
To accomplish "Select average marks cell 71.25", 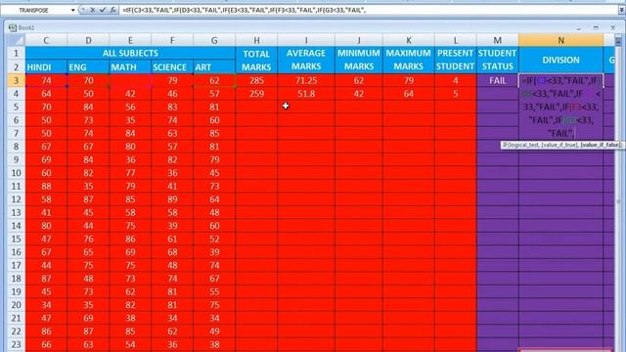I will tap(306, 80).
